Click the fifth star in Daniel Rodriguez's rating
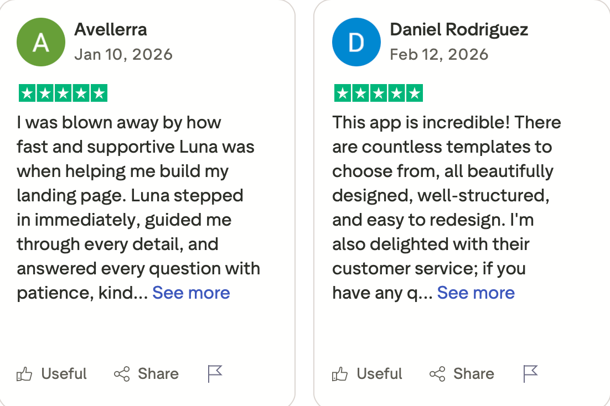 (414, 93)
